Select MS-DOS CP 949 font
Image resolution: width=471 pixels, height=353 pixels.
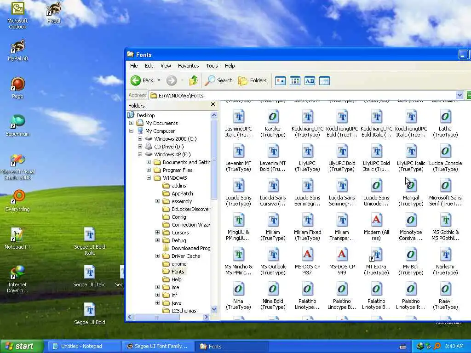click(342, 262)
